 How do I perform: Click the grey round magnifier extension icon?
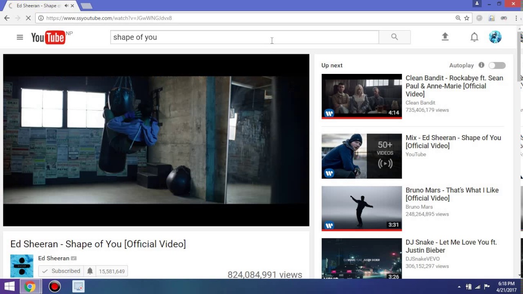pyautogui.click(x=479, y=18)
